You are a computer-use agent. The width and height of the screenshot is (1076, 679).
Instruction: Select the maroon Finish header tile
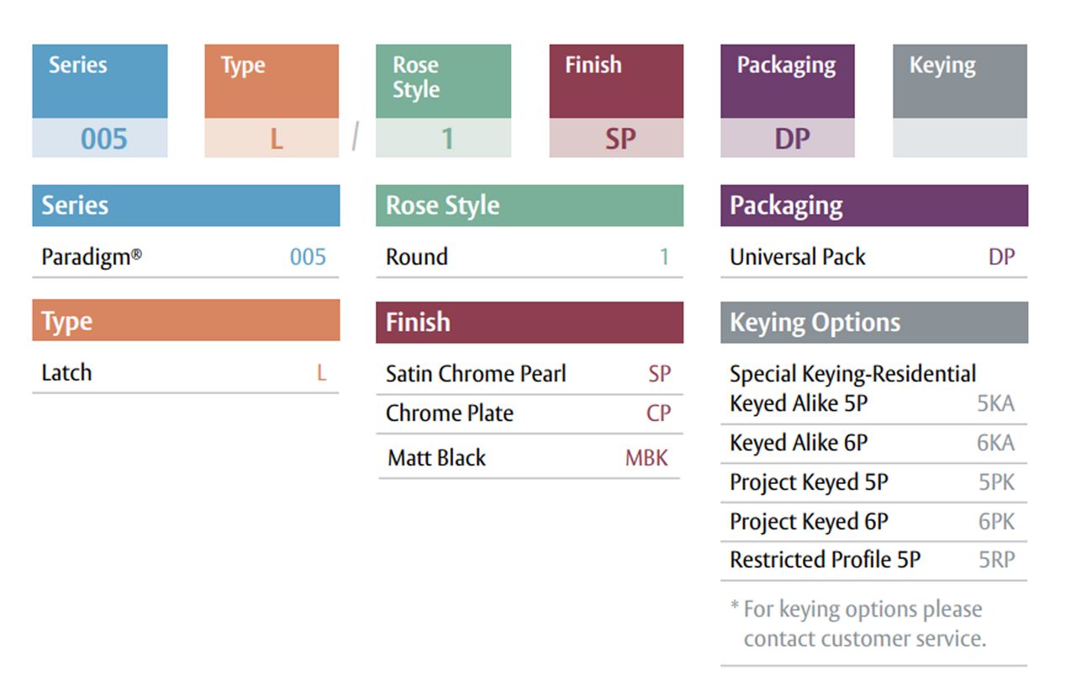click(616, 82)
